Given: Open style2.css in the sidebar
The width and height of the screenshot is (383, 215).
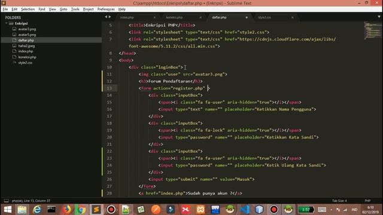Looking at the screenshot, I should pos(25,63).
